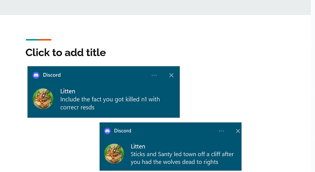
Task: Click the gray band above the slide
Action: click(x=155, y=7)
